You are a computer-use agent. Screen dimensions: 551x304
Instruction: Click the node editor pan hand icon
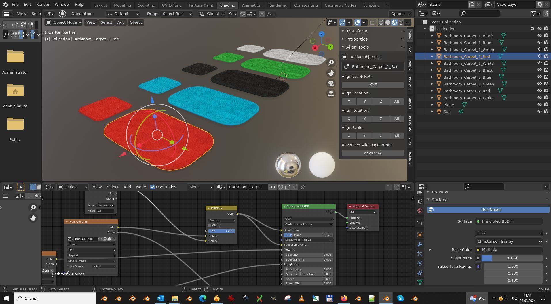[x=33, y=218]
